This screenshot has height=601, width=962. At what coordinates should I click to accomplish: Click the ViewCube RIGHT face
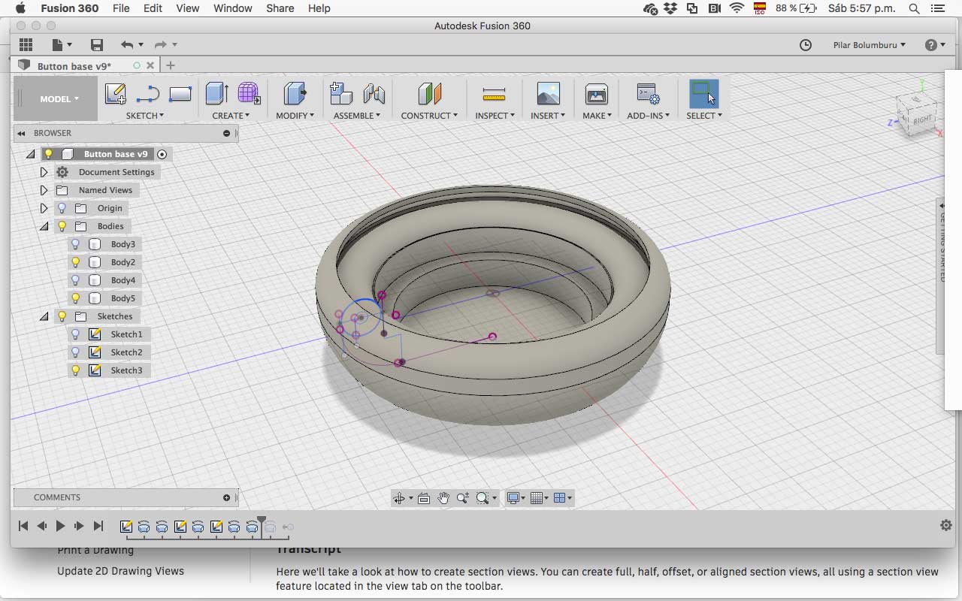pos(921,120)
